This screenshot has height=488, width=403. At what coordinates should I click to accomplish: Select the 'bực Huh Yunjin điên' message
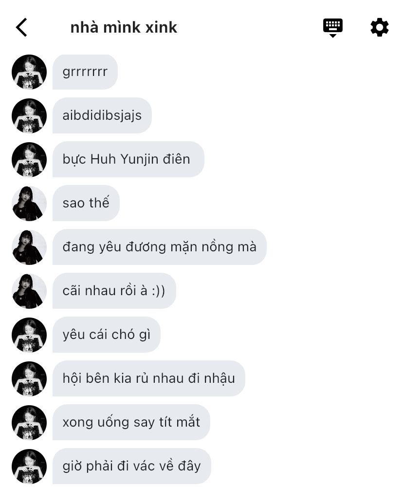click(x=128, y=159)
